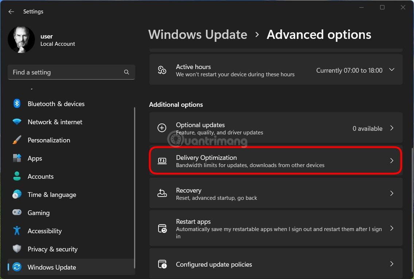Screen dimensions: 414x279
Task: Go to Accessibility settings
Action: (x=71, y=231)
